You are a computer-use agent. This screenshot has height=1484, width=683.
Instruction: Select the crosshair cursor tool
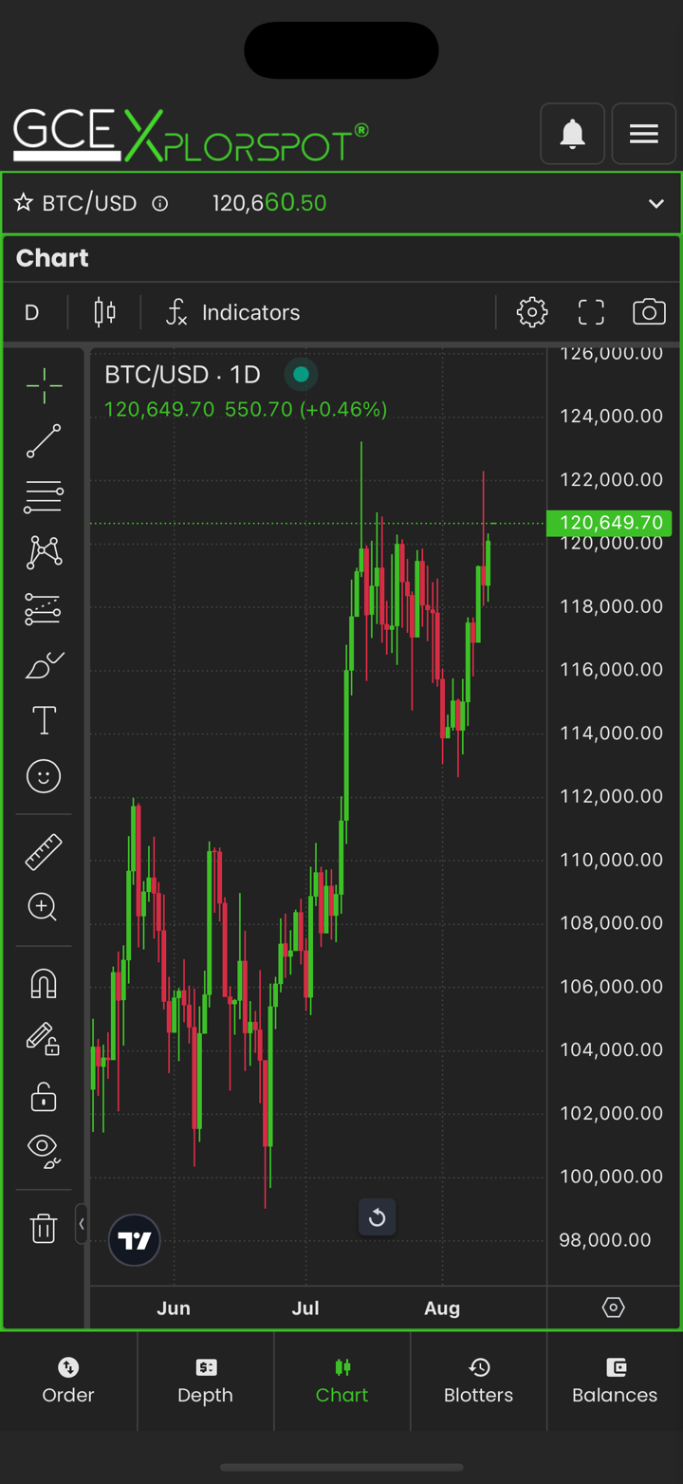(44, 384)
